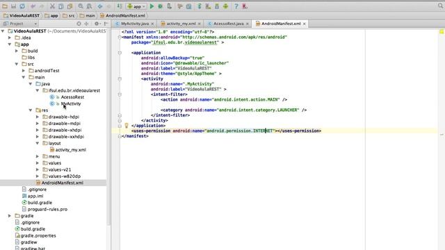Fold the intent-filter block in the gutter

point(120,94)
